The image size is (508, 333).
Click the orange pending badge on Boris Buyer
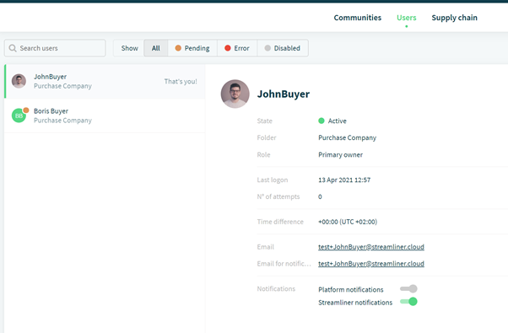pos(26,110)
